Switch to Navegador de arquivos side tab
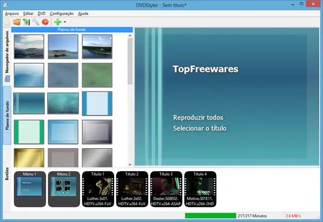This screenshot has width=323, height=222. (7, 57)
